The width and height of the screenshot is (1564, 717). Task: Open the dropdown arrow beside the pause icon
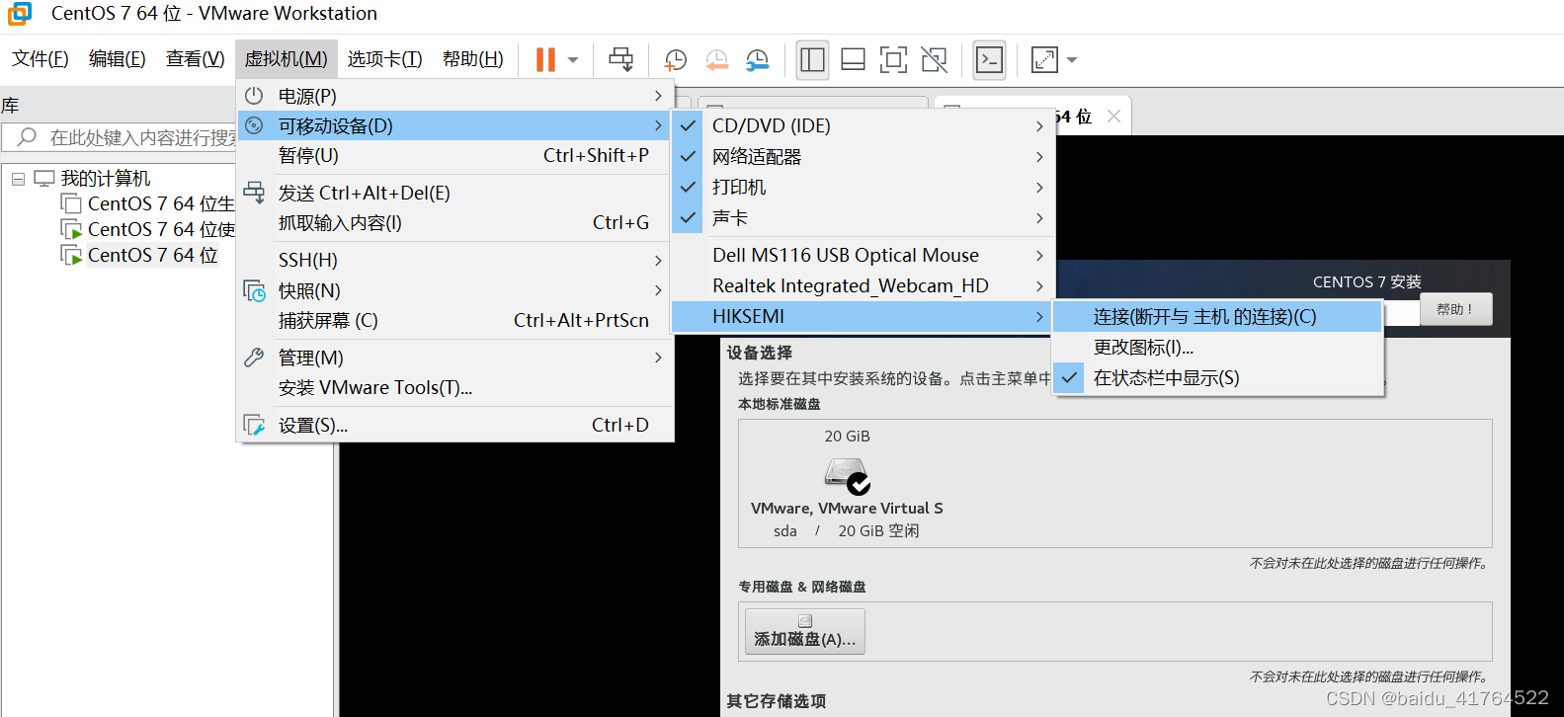[573, 60]
